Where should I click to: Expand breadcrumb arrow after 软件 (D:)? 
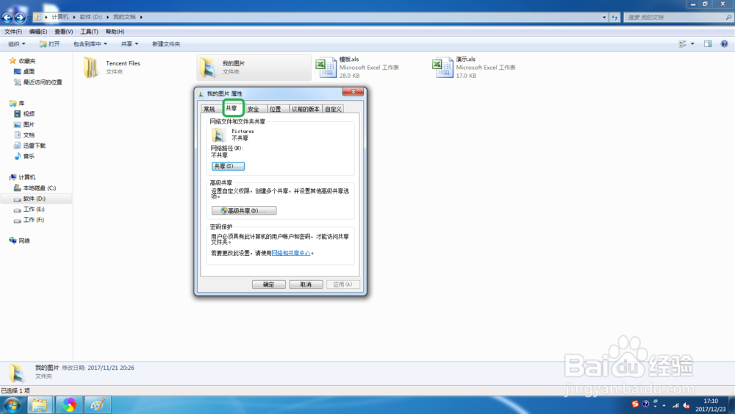point(107,18)
